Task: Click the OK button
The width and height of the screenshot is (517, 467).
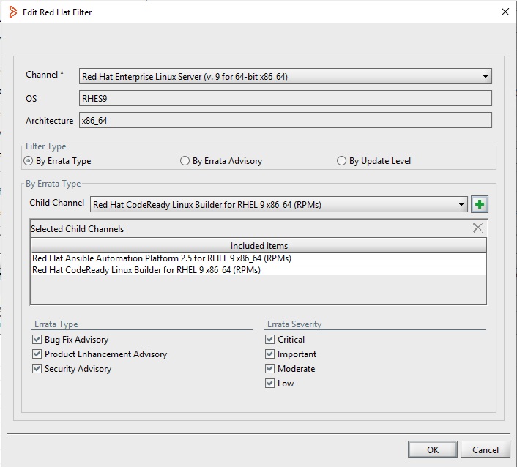Action: coord(432,449)
